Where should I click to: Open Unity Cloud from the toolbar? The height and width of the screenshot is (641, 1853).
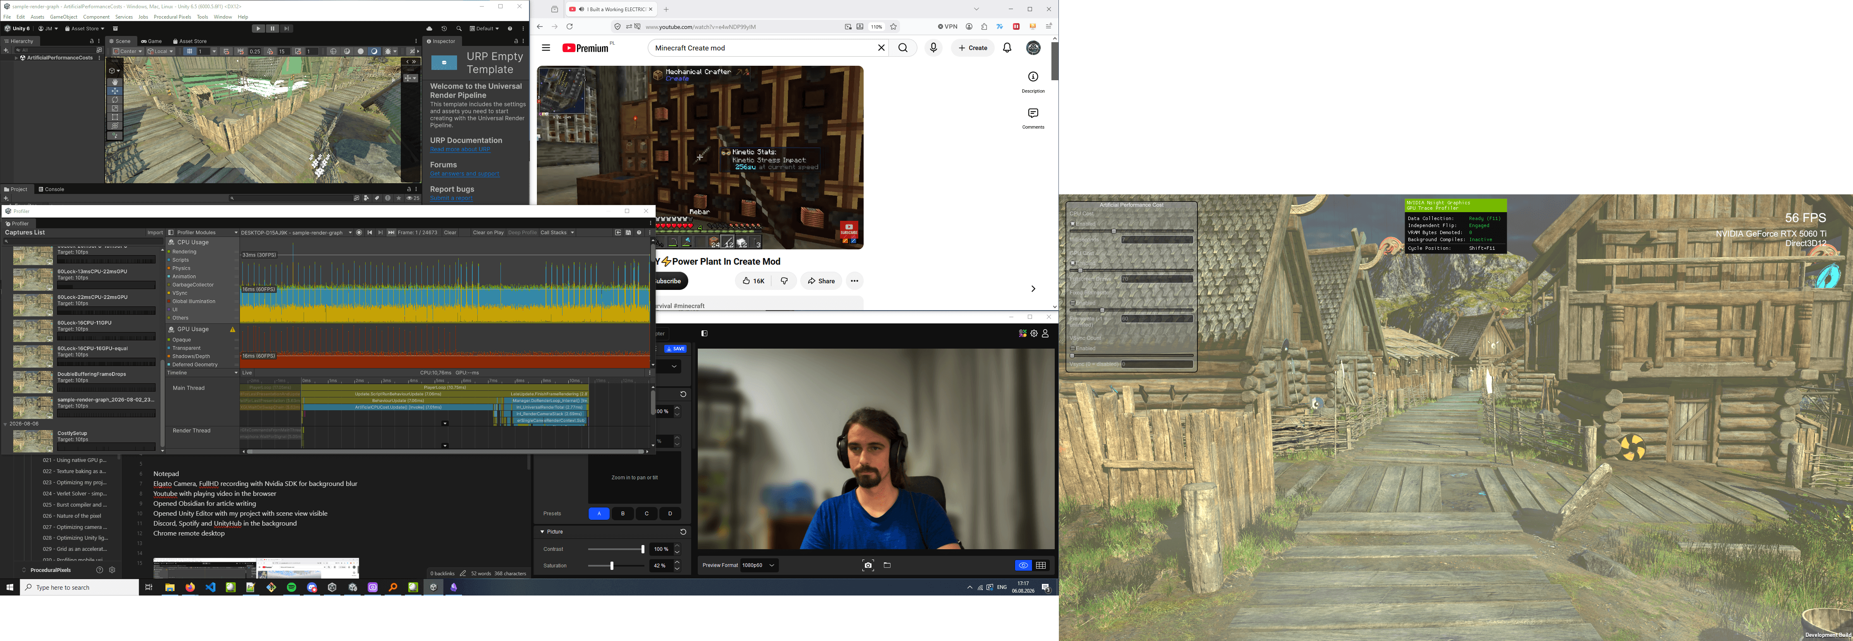(429, 29)
